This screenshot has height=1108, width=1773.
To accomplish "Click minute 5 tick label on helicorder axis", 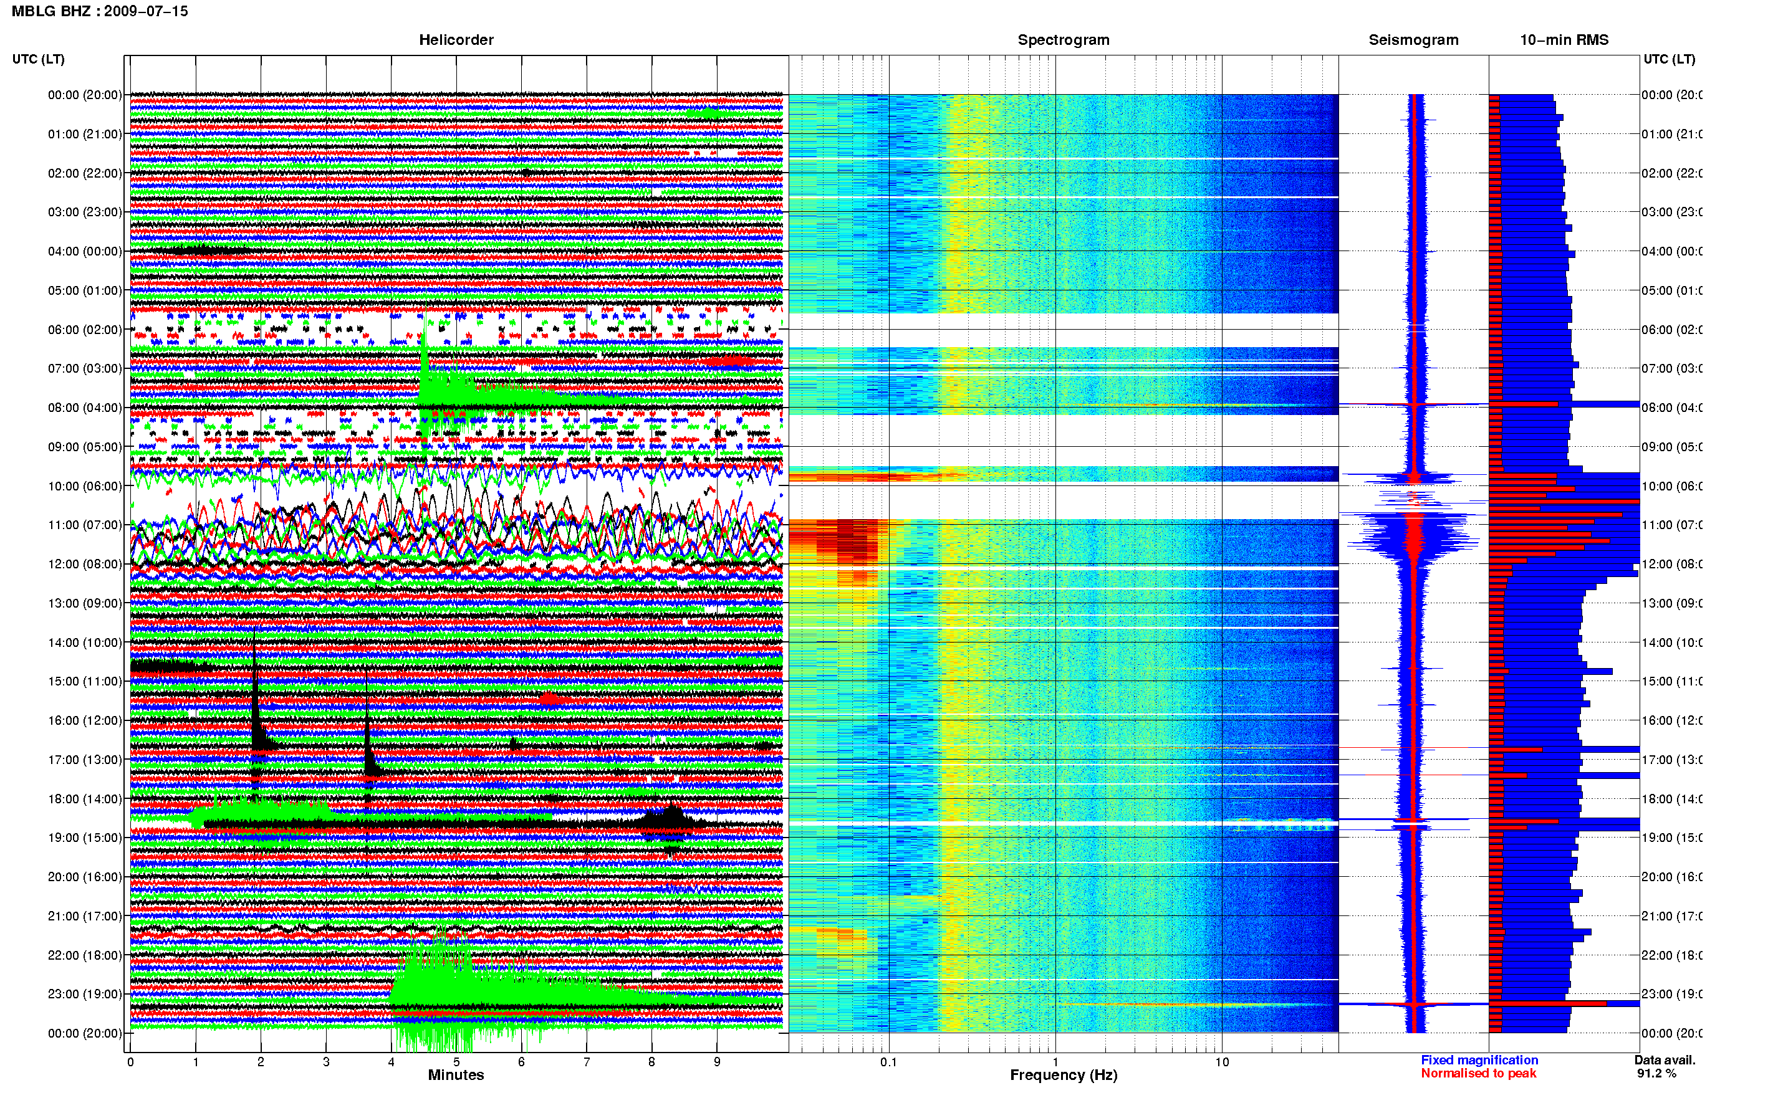I will point(456,1062).
